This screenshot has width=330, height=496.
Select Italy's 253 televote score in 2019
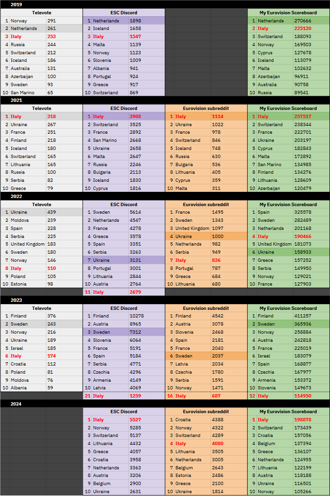[x=51, y=36]
